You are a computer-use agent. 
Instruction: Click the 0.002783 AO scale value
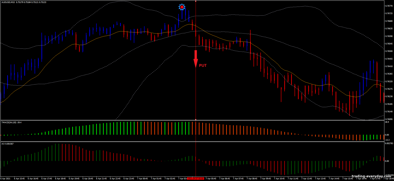(x=388, y=144)
